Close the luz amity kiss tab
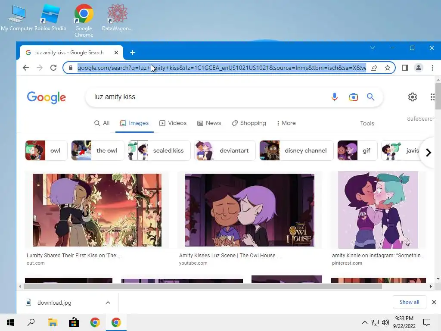441x331 pixels. (116, 53)
